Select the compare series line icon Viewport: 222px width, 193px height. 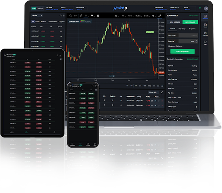[75, 16]
